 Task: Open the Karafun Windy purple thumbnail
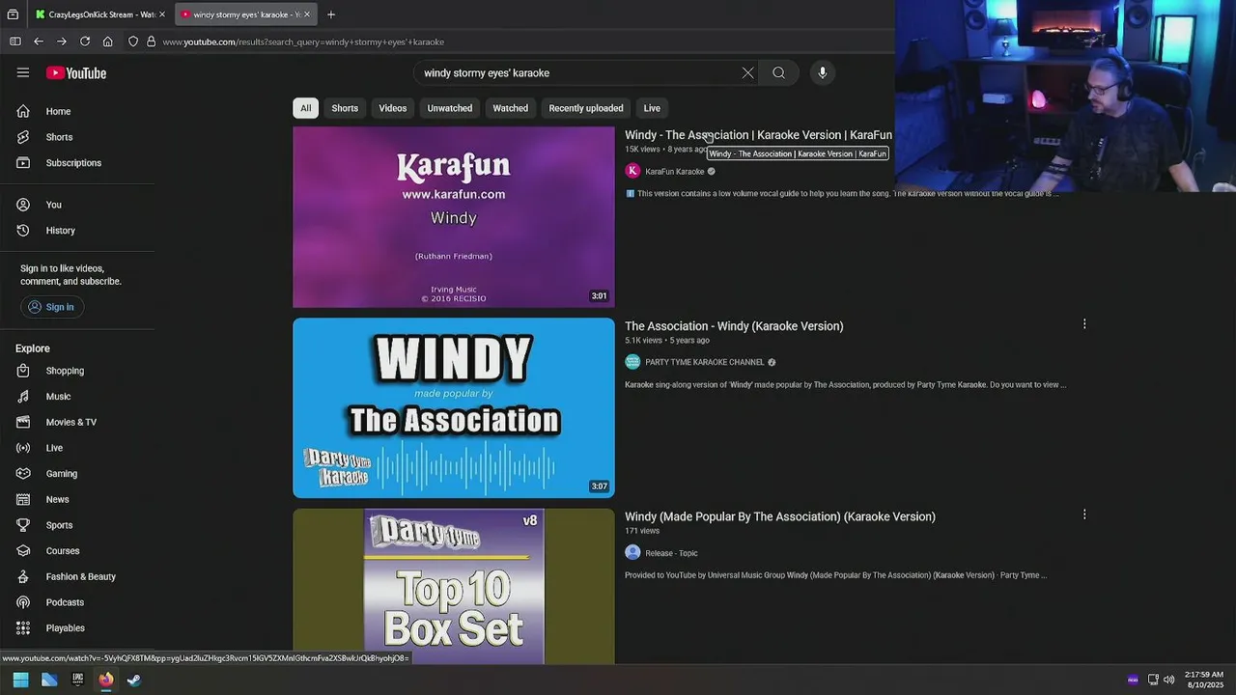[x=454, y=217]
